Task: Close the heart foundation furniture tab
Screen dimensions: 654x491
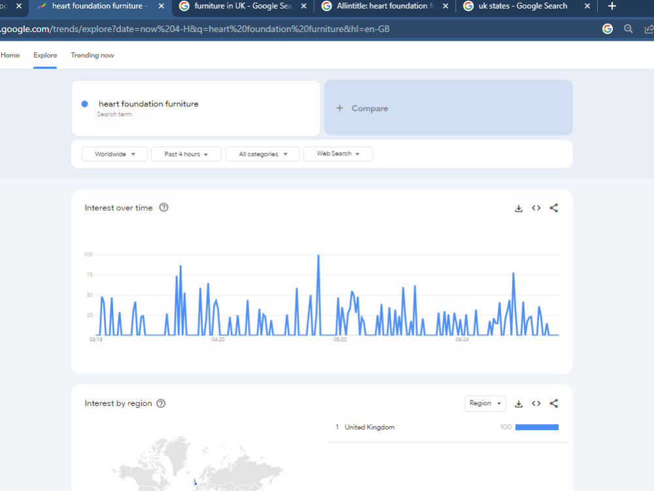Action: [x=162, y=6]
